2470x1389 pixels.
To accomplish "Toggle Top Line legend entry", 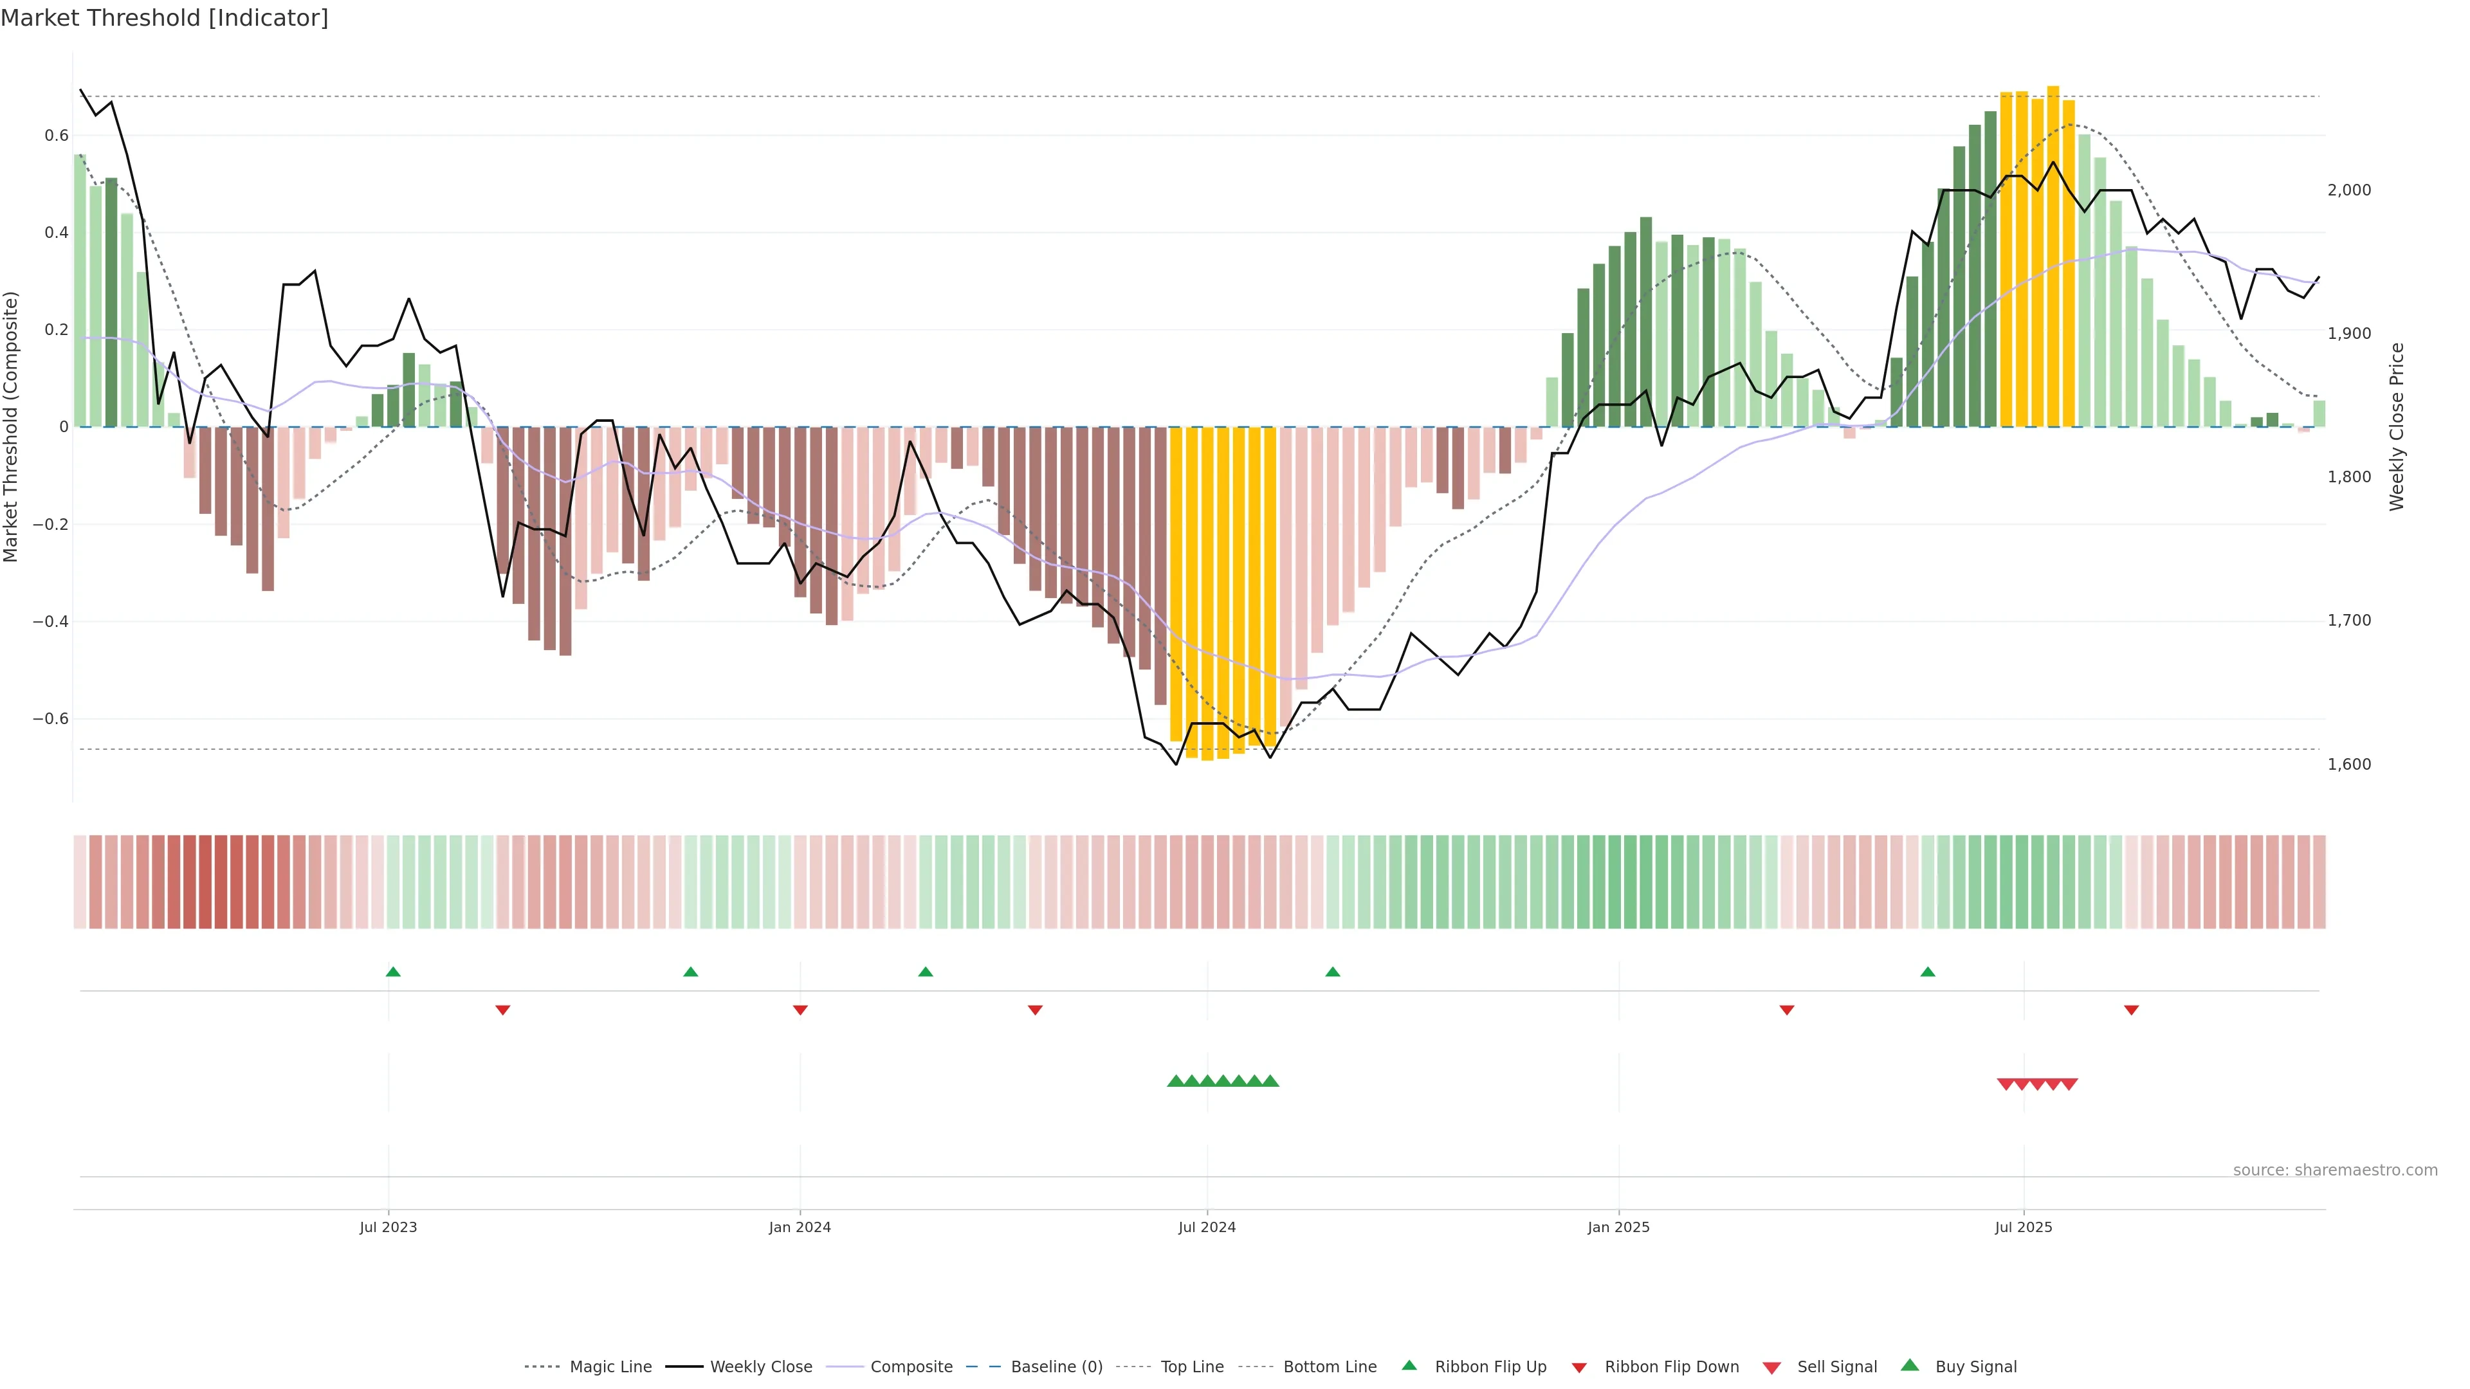I will pyautogui.click(x=1192, y=1366).
